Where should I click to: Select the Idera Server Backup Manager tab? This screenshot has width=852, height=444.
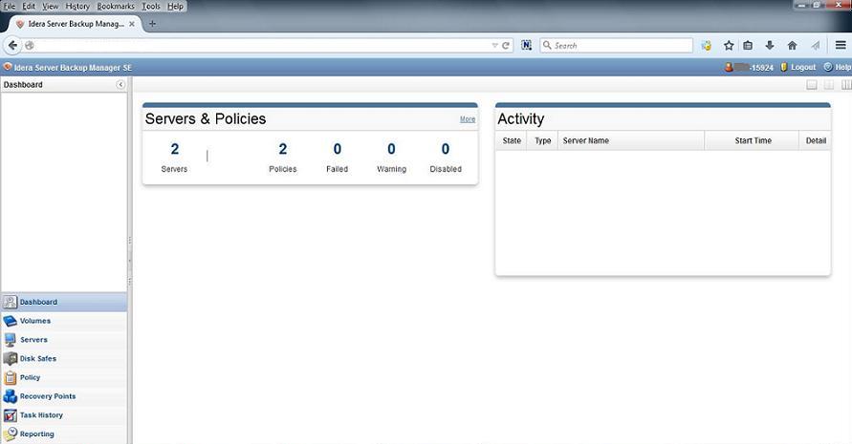(75, 24)
